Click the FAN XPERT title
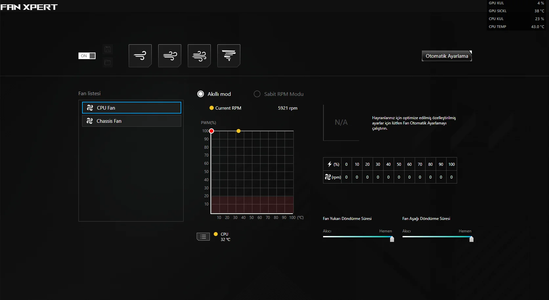The width and height of the screenshot is (549, 300). (29, 7)
